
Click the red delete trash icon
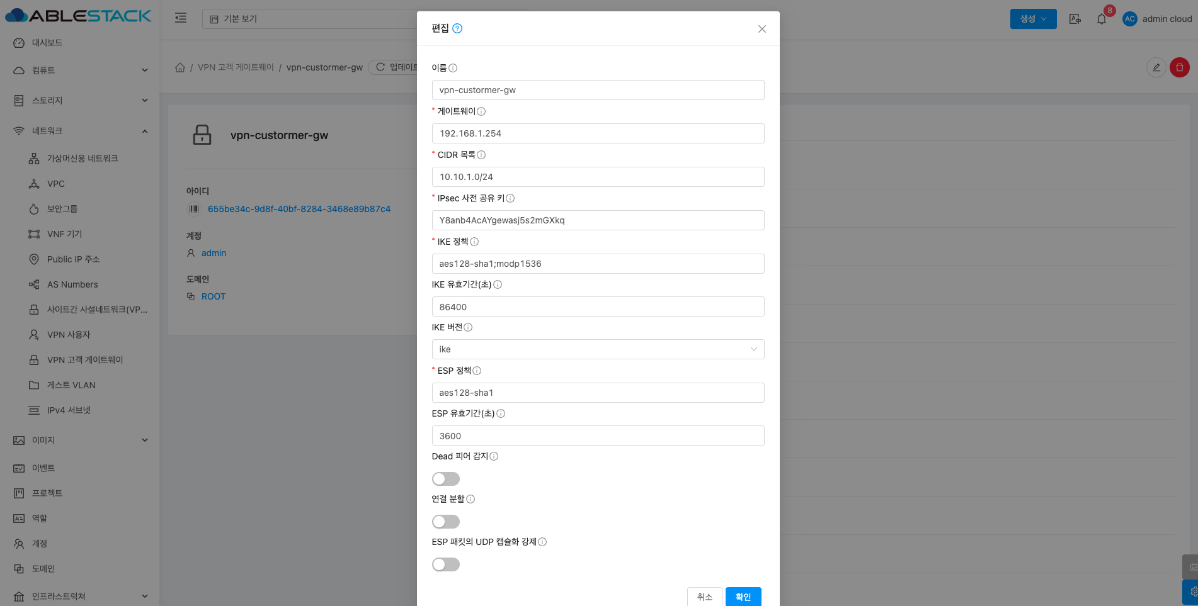coord(1179,67)
